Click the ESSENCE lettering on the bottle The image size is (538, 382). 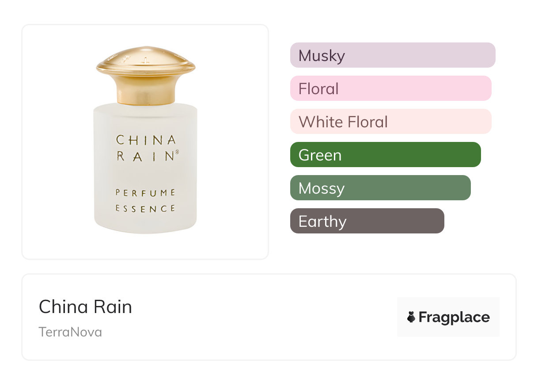pyautogui.click(x=145, y=208)
